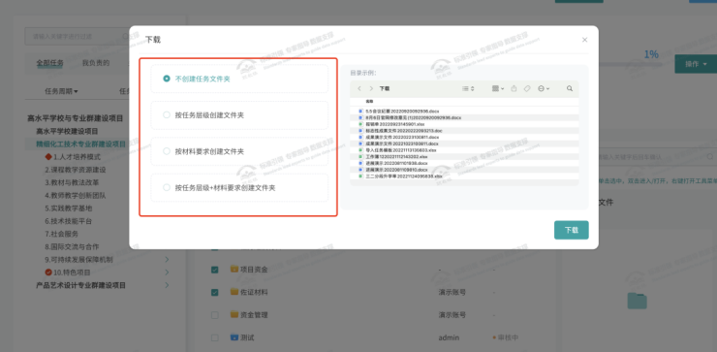This screenshot has height=352, width=717.
Task: Expand the chevron next to 产品艺术设计专业群建设项目
Action: 167,285
